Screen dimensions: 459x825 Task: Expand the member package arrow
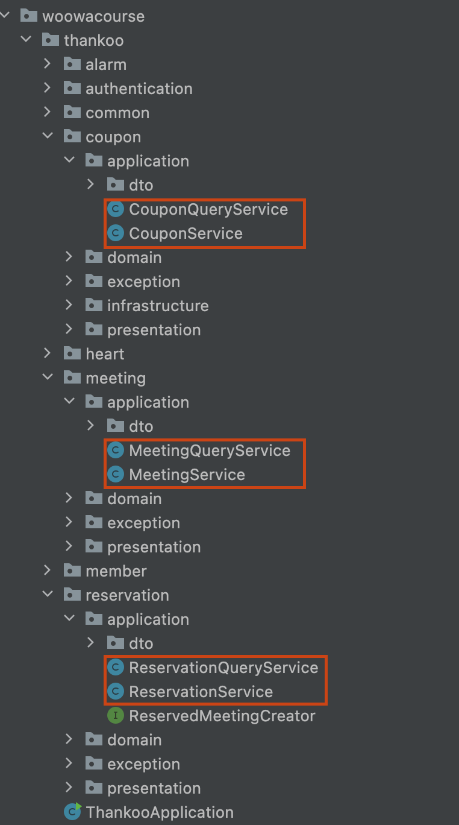coord(48,571)
